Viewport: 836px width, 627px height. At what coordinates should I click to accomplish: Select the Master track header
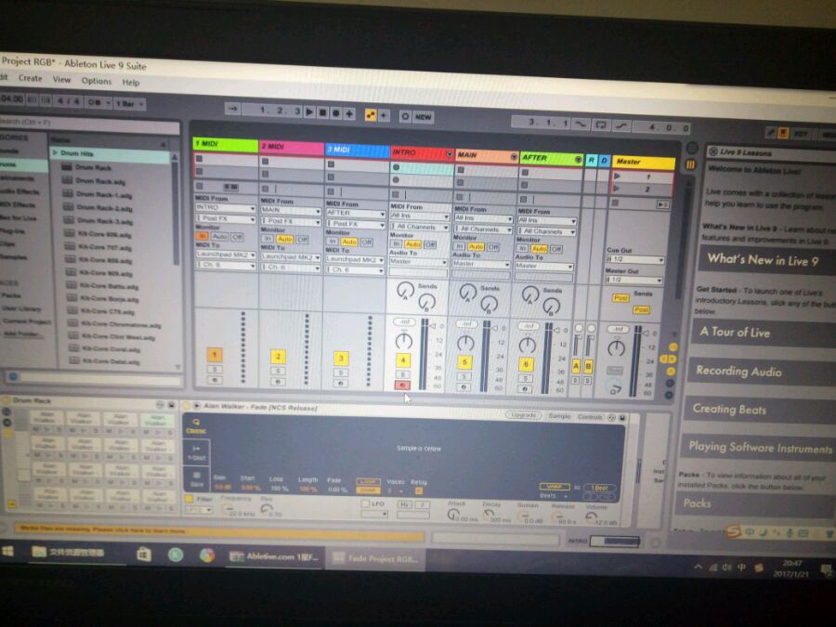[643, 162]
